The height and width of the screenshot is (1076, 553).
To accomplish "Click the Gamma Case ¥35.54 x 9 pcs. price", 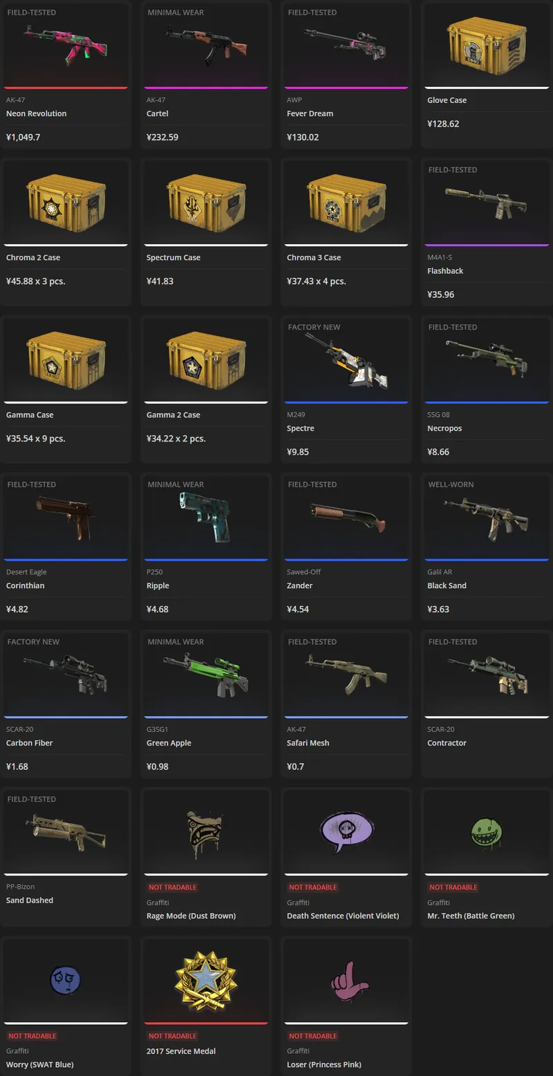I will coord(36,438).
